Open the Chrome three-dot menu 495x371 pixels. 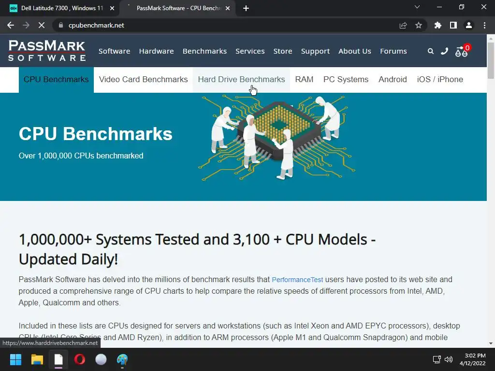[484, 25]
